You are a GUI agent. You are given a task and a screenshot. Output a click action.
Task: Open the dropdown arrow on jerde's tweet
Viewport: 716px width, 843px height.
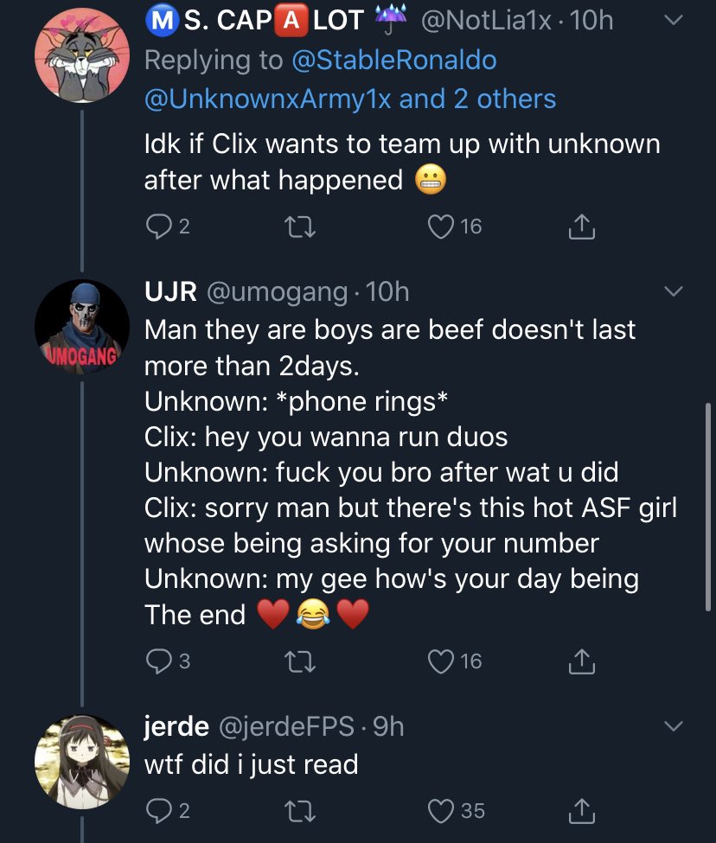point(674,726)
